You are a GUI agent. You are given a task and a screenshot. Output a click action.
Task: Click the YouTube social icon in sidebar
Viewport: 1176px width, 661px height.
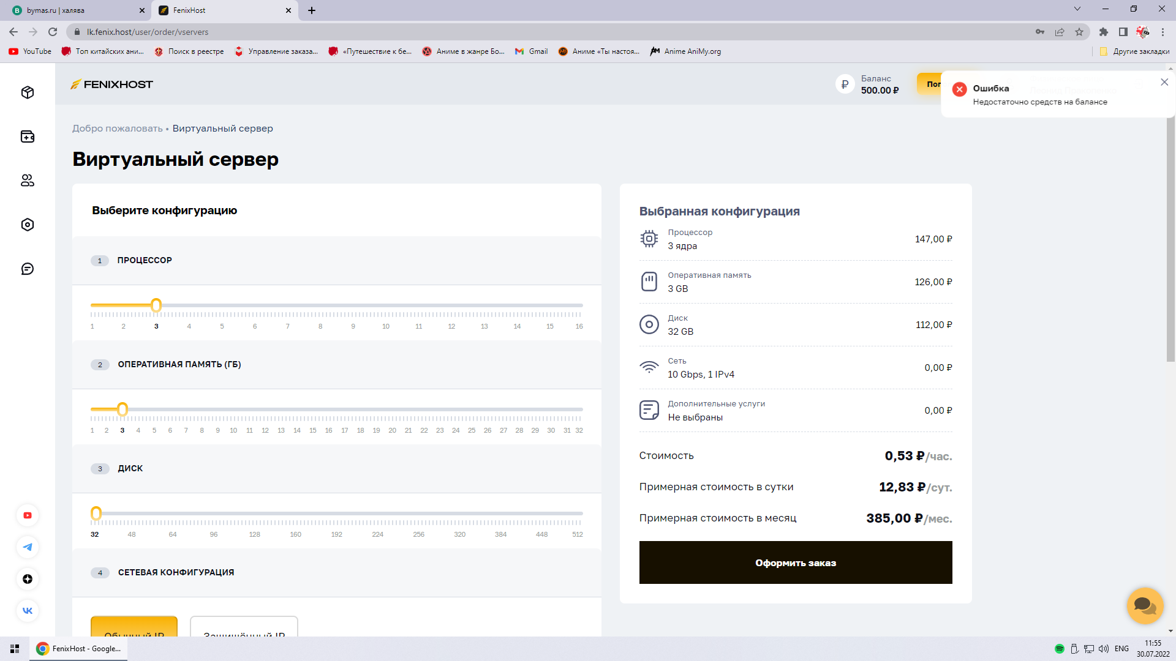pos(28,515)
